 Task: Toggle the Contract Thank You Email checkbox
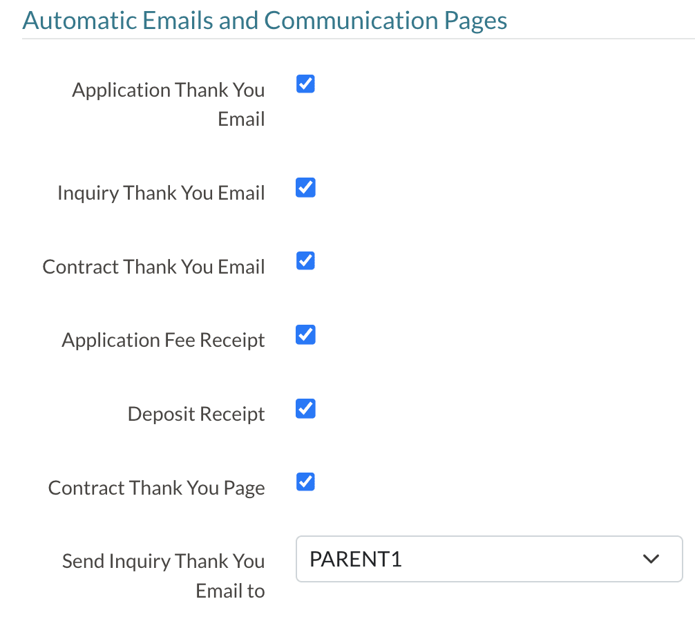click(305, 261)
